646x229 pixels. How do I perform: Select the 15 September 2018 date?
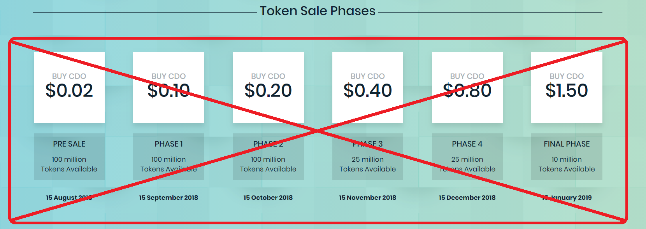point(169,198)
